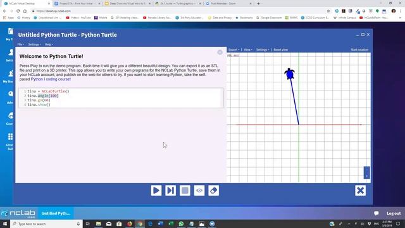Click the Reset view button
405x228 pixels.
point(281,49)
